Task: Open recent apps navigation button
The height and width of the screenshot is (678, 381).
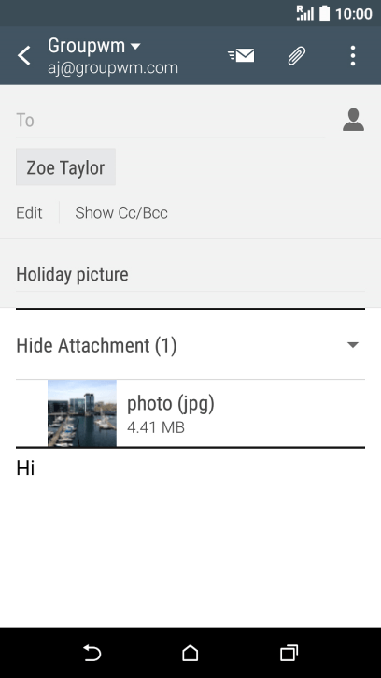Action: tap(289, 653)
